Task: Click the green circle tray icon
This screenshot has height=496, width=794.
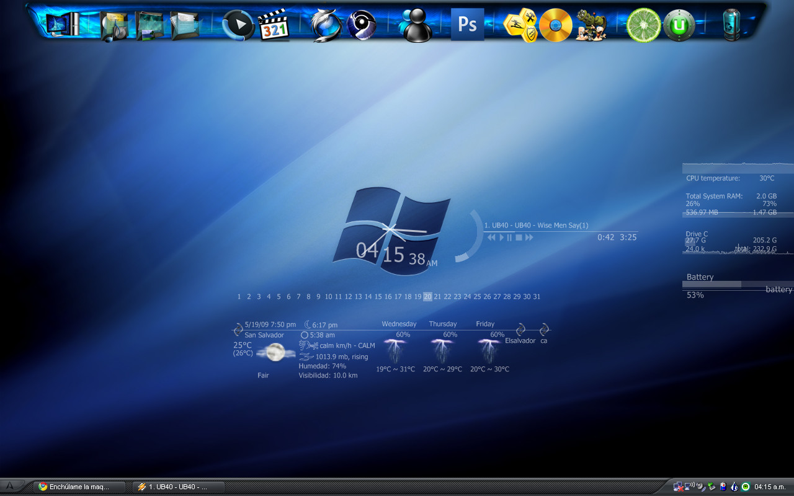Action: [746, 487]
